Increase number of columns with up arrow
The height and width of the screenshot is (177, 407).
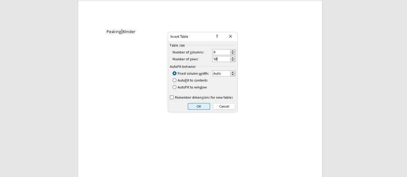233,51
